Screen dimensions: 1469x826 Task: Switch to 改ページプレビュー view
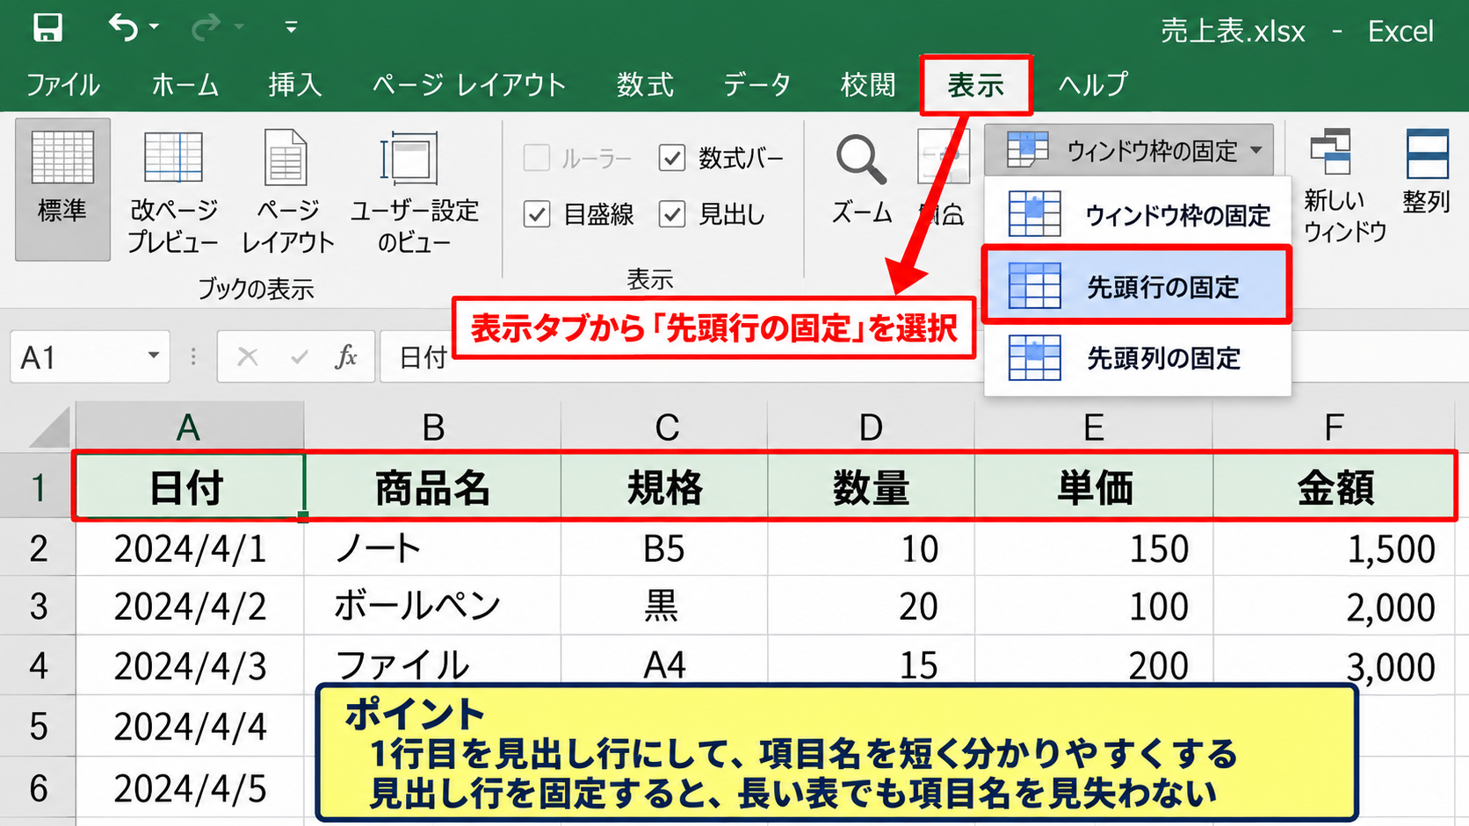[173, 192]
